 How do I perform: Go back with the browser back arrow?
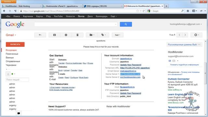(x=4, y=11)
